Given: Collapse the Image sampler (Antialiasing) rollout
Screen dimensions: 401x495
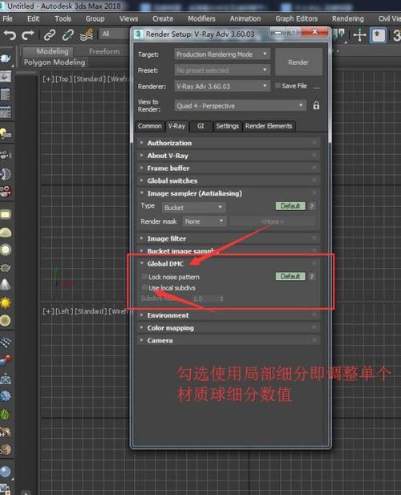Looking at the screenshot, I should pyautogui.click(x=229, y=193).
